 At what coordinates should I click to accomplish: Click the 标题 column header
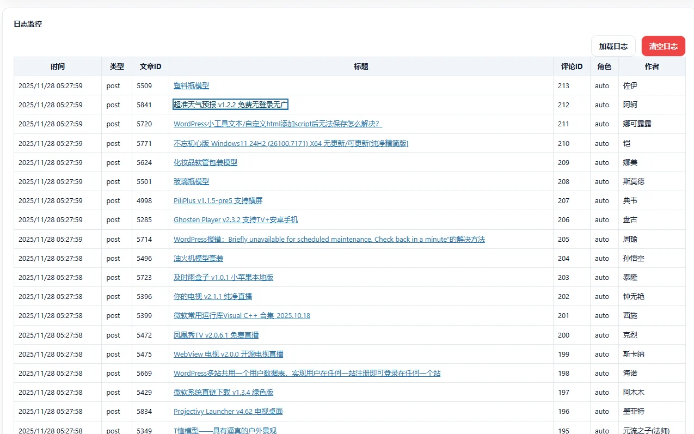pos(361,66)
